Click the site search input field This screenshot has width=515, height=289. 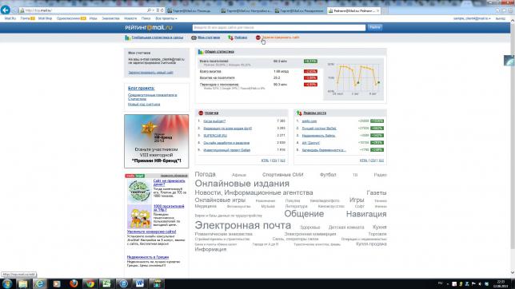[x=279, y=28]
